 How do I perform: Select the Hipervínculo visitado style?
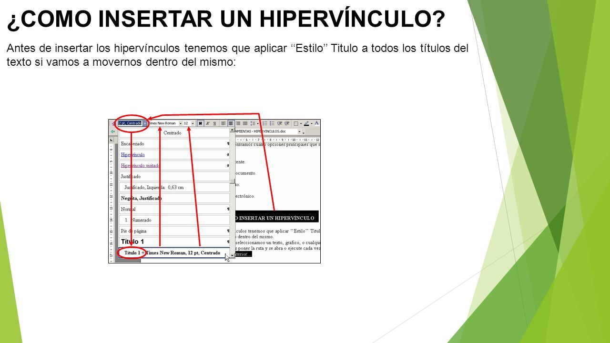click(174, 165)
